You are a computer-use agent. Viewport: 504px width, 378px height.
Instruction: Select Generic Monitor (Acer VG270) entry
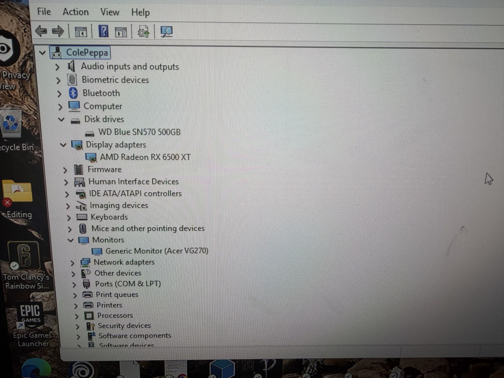tap(157, 251)
